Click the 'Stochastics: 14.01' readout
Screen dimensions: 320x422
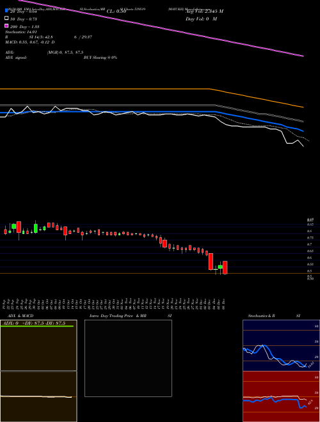click(x=21, y=32)
